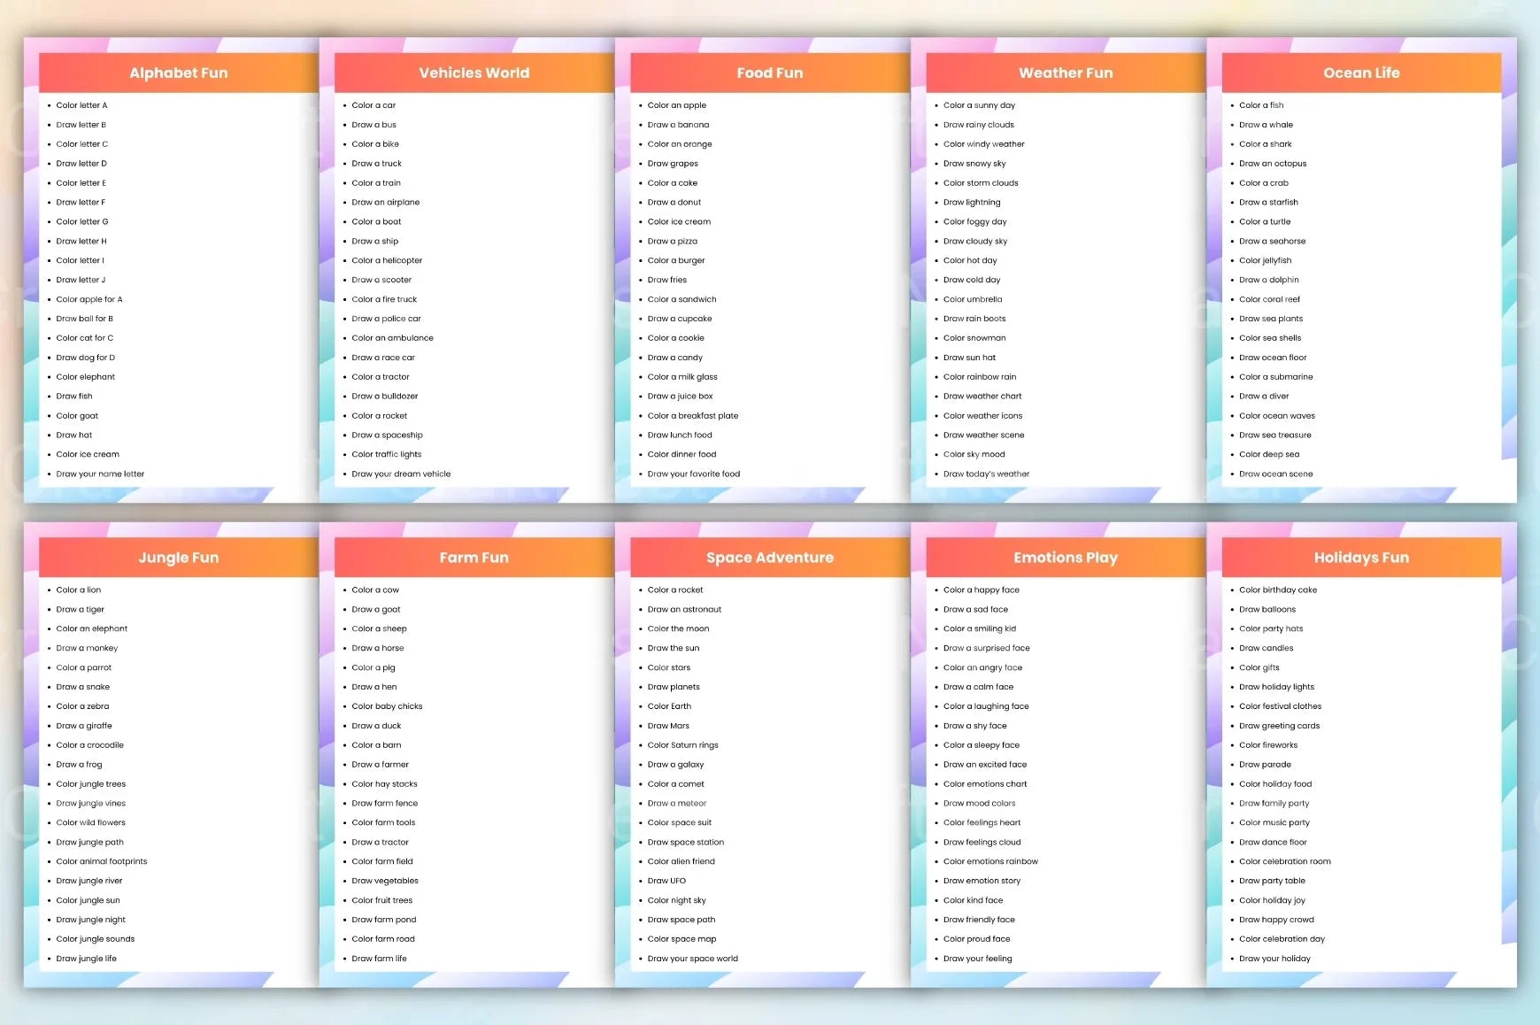The image size is (1540, 1025).
Task: Select 'Color umbrella' item
Action: tap(973, 299)
